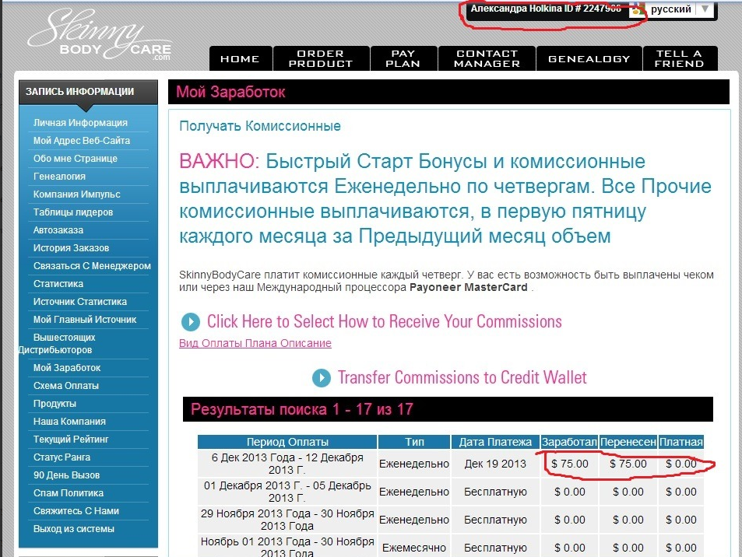Screen dimensions: 742x557
Task: Open 'Мой Заработок' sidebar item
Action: [67, 368]
